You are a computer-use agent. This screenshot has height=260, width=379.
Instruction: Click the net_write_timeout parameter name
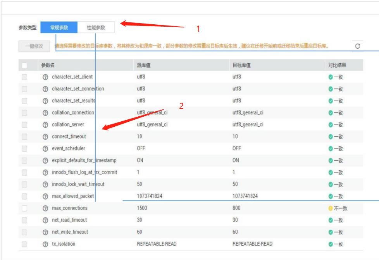(70, 232)
